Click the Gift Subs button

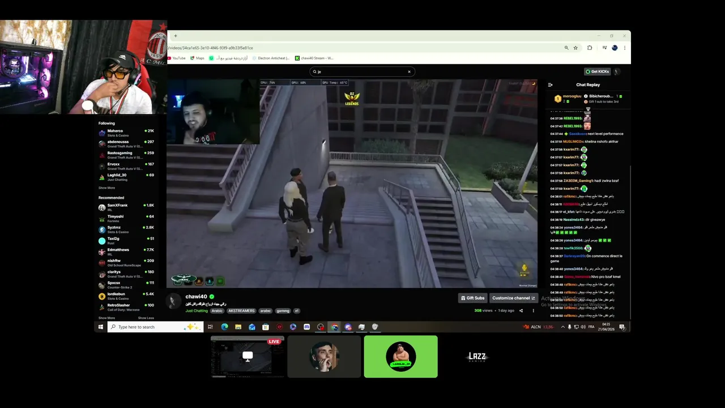coord(472,298)
